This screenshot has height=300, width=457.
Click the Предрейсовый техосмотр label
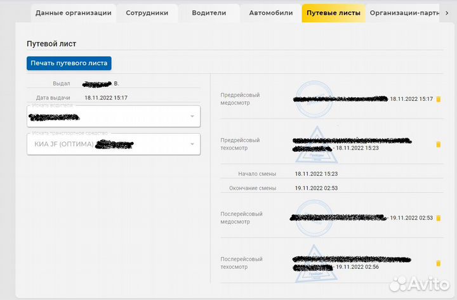[240, 144]
